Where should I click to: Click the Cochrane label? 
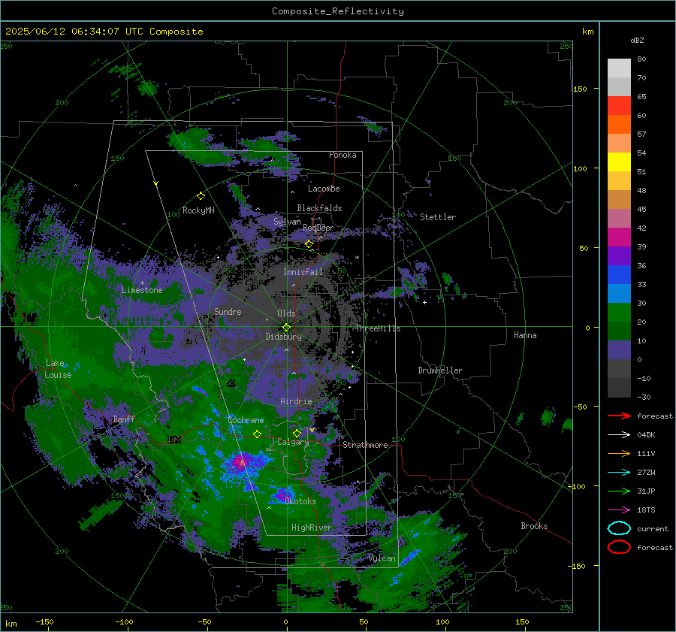click(246, 420)
